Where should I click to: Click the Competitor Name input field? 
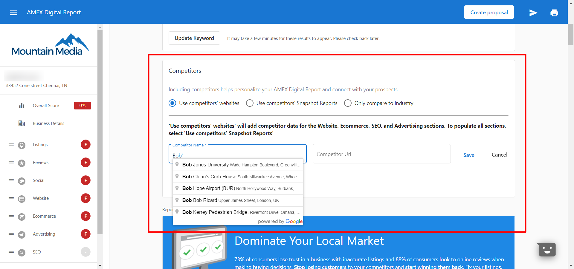click(238, 154)
